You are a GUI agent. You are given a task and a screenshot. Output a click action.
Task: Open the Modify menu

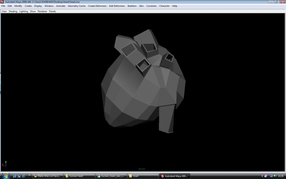click(x=18, y=6)
